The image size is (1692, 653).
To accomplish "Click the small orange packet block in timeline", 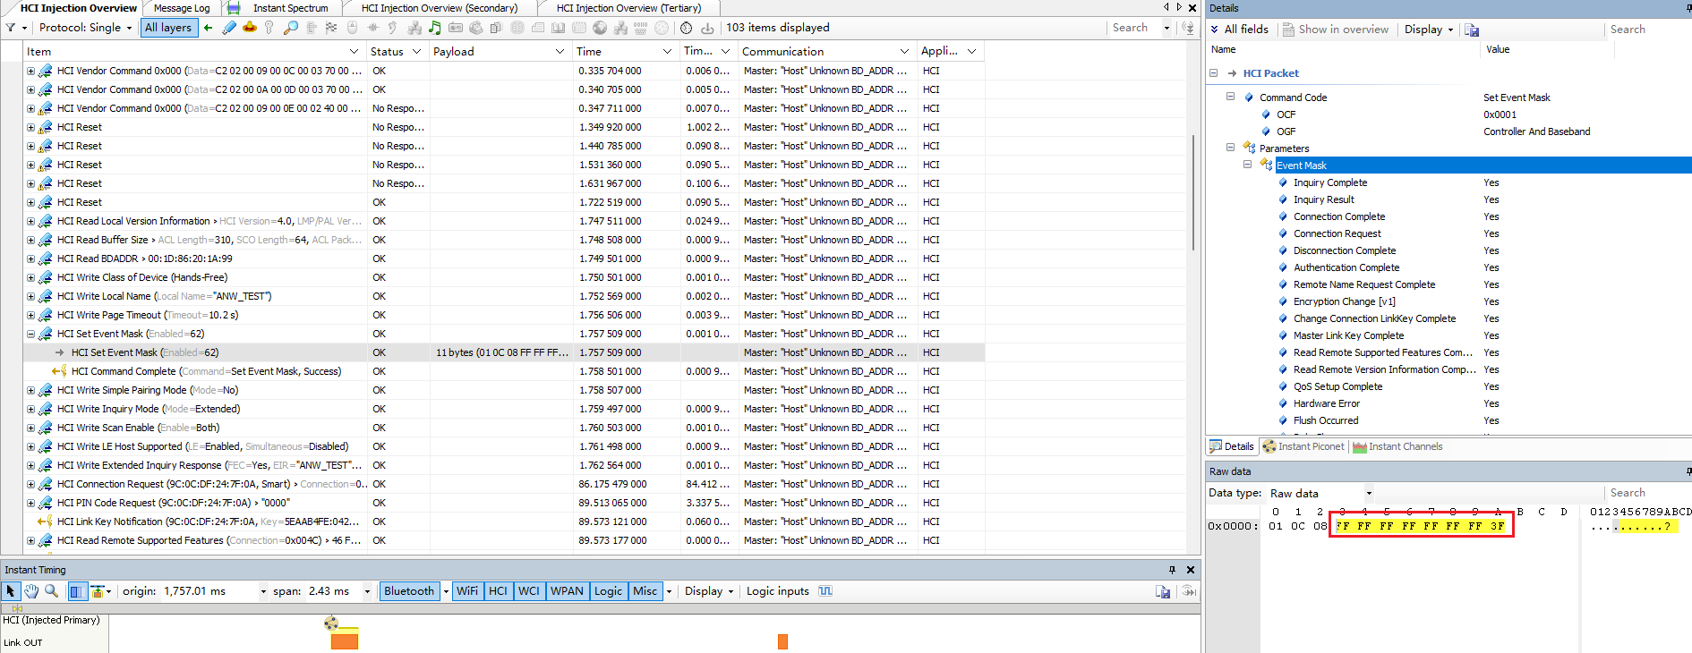I will point(782,641).
